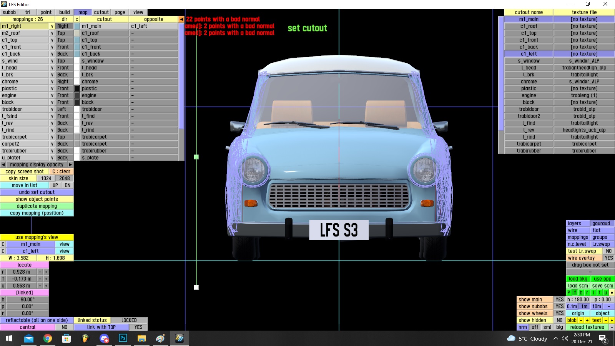Select the t top view button
615x346 pixels.
[600, 293]
